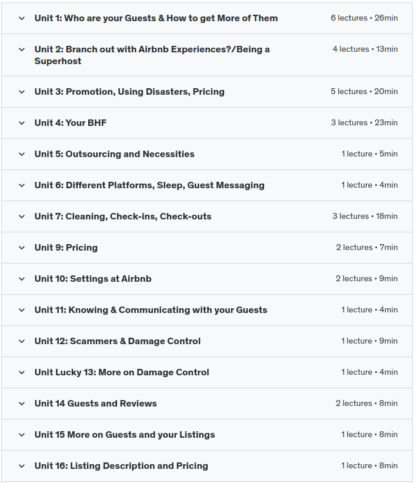Click Unit 12: Scammers & Damage Control title
417x483 pixels.
[x=118, y=341]
